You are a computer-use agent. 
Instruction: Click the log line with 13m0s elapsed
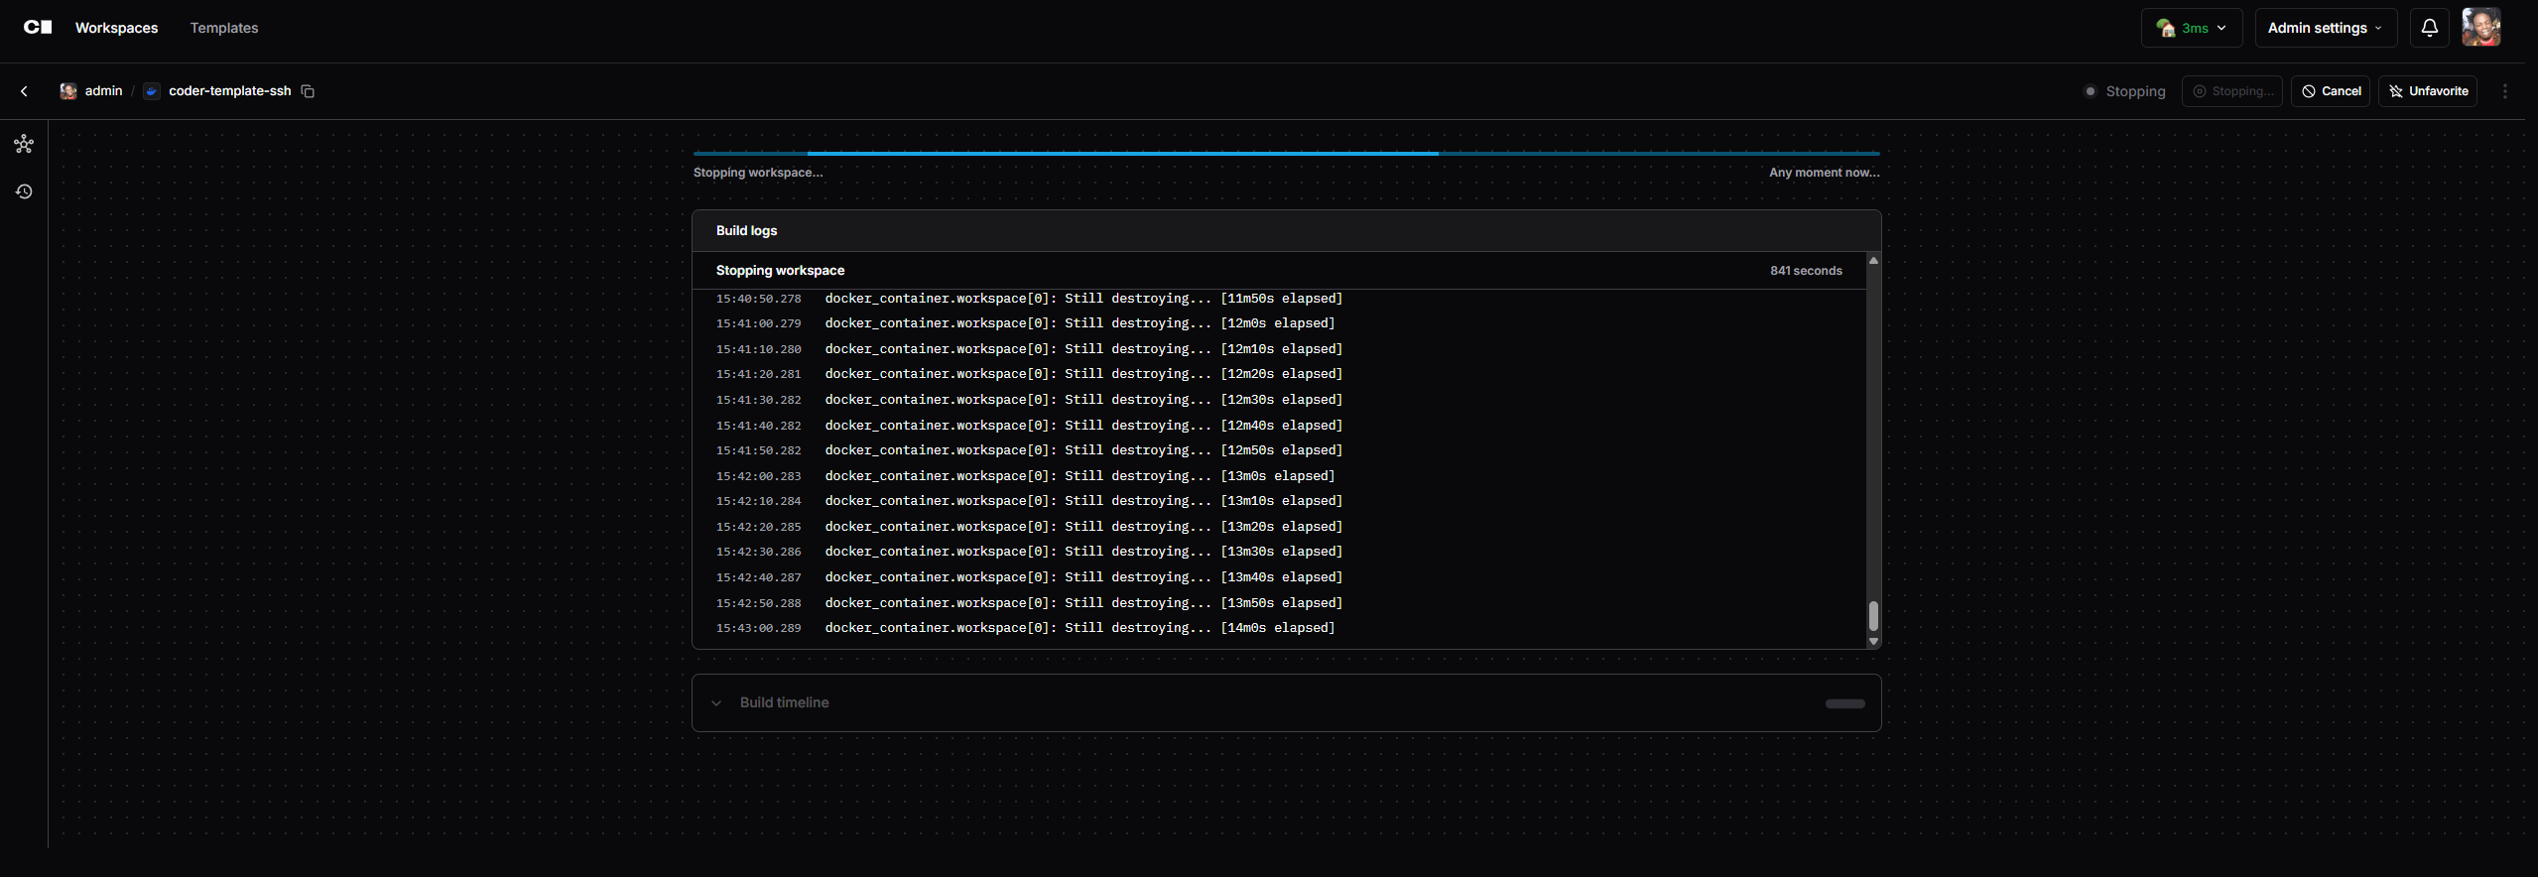tap(1279, 476)
